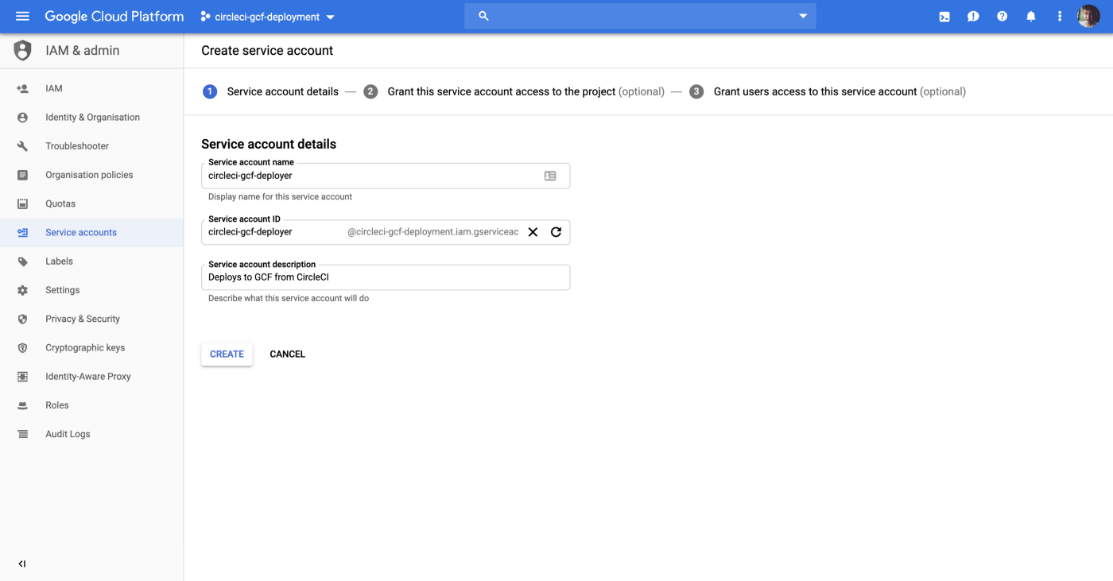Click the user profile avatar
The height and width of the screenshot is (581, 1113).
(x=1088, y=16)
